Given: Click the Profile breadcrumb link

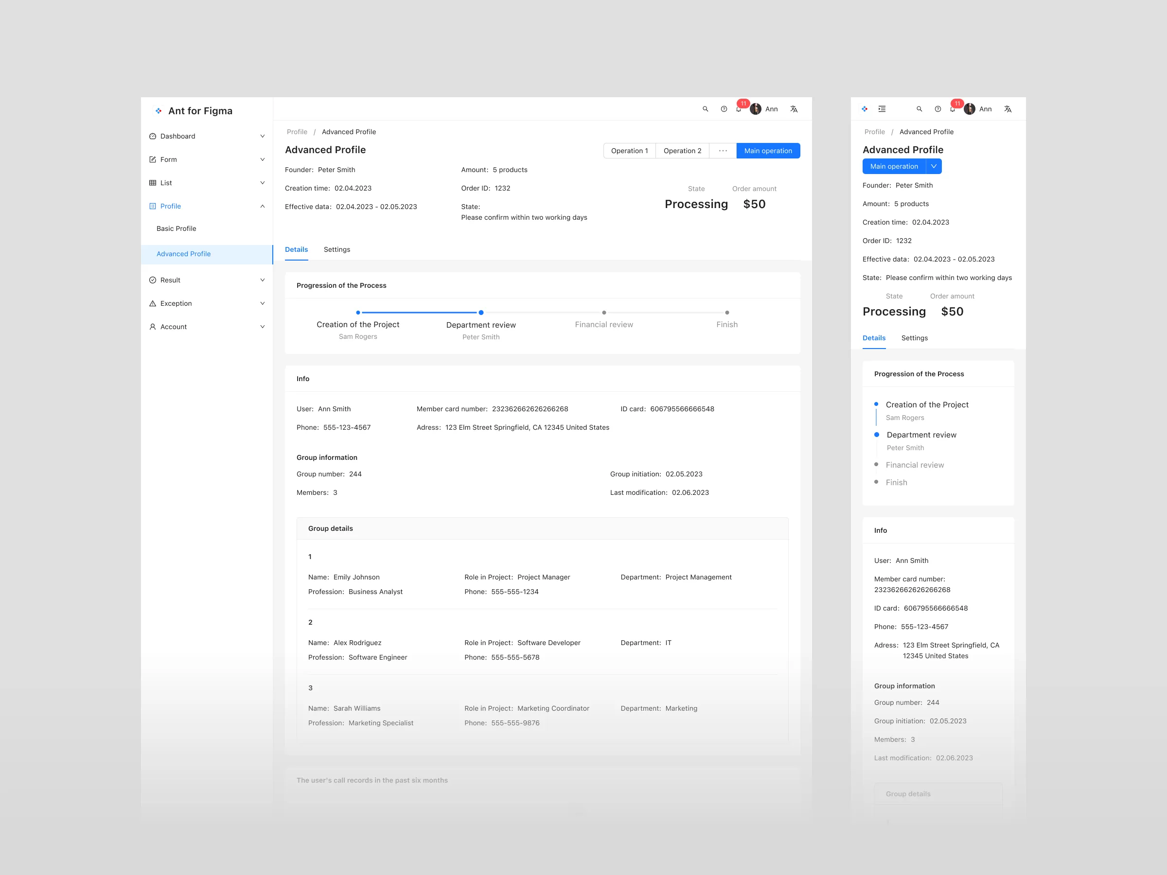Looking at the screenshot, I should [x=297, y=132].
